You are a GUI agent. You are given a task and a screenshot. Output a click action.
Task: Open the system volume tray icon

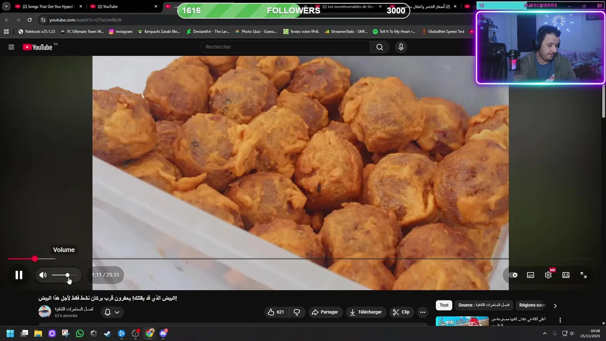pyautogui.click(x=572, y=333)
